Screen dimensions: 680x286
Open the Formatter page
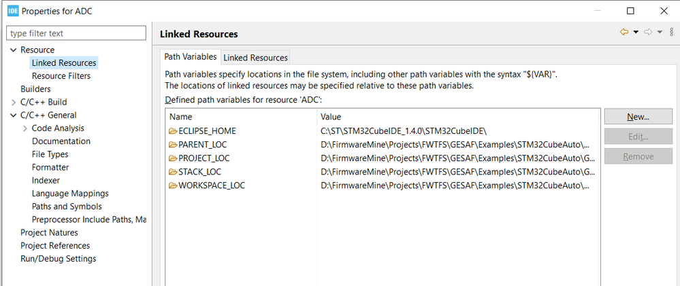pyautogui.click(x=50, y=167)
